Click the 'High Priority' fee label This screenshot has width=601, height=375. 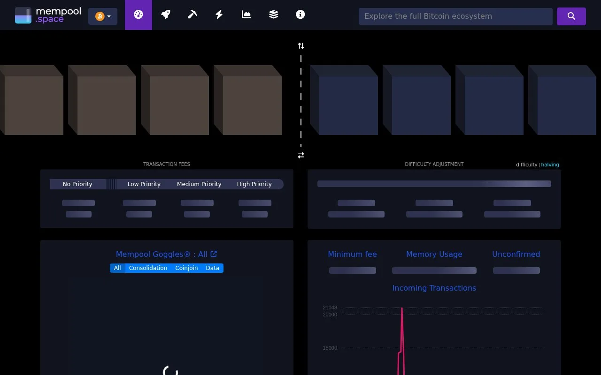[254, 184]
